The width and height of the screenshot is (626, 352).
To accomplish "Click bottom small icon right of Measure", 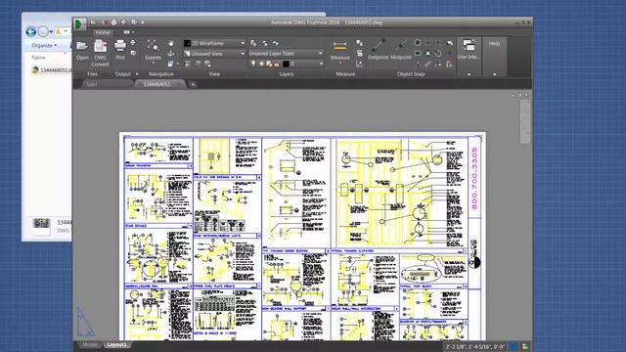I will [359, 64].
